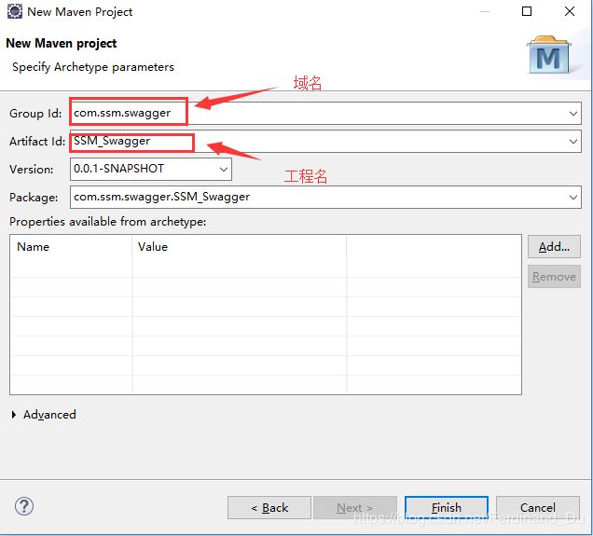The image size is (593, 536).
Task: Click the Eclipse icon in the title bar
Action: pyautogui.click(x=15, y=11)
